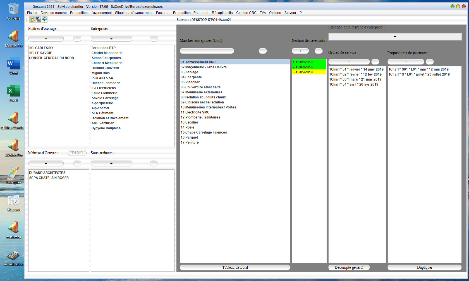
Task: Add a Proposition de paiement
Action: (x=406, y=62)
